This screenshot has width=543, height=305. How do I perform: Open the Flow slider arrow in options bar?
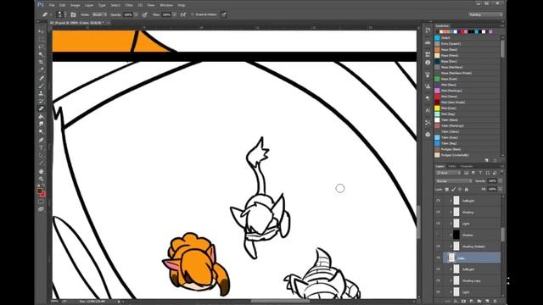(x=175, y=15)
